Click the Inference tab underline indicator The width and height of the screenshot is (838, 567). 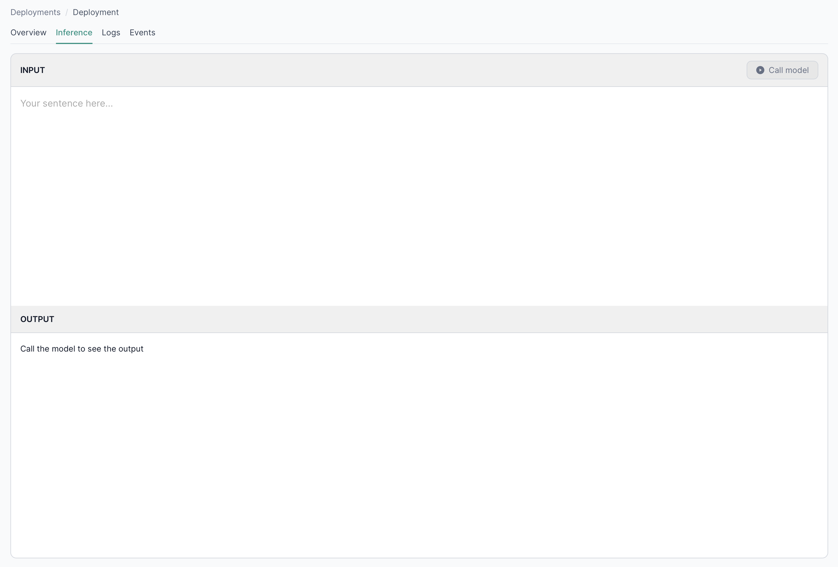click(74, 45)
